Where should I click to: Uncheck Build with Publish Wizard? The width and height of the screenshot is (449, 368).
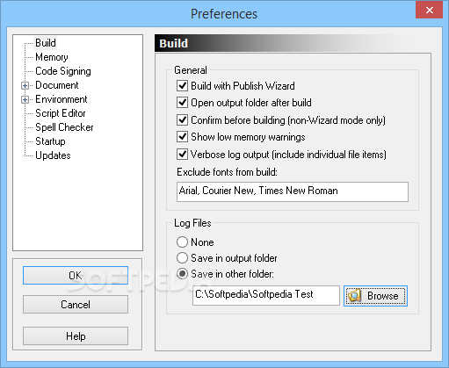(182, 86)
